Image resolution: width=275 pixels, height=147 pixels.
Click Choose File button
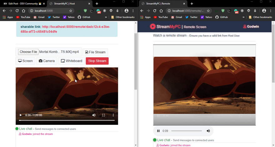tap(28, 52)
